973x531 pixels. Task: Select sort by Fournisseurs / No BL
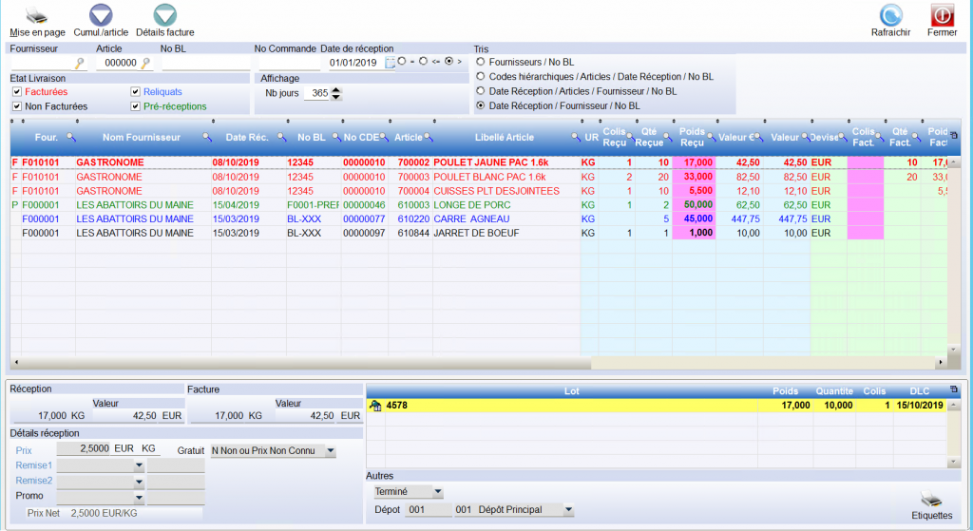481,62
